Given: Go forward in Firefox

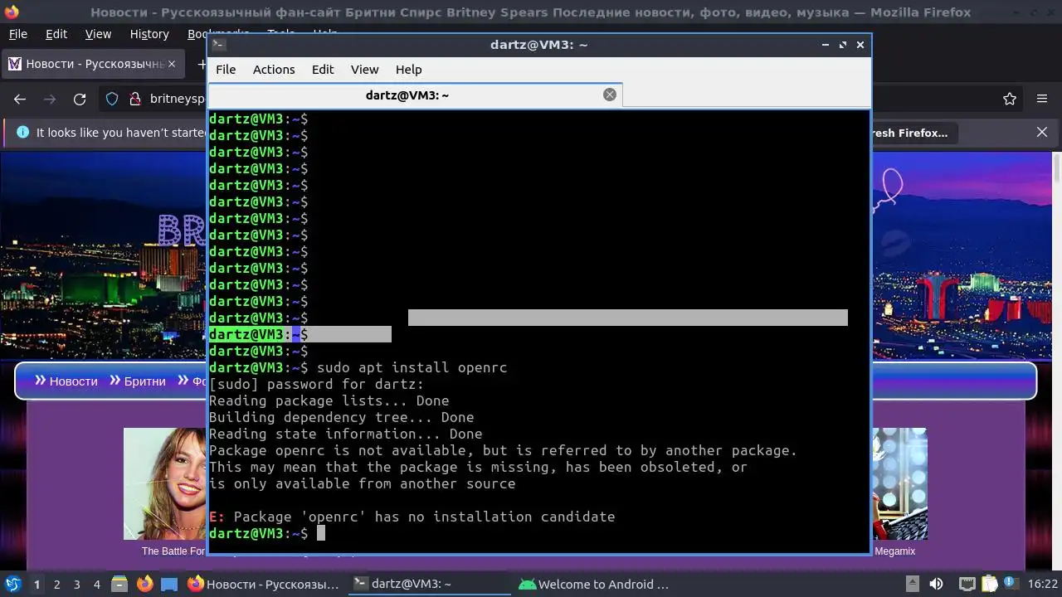Looking at the screenshot, I should [50, 99].
